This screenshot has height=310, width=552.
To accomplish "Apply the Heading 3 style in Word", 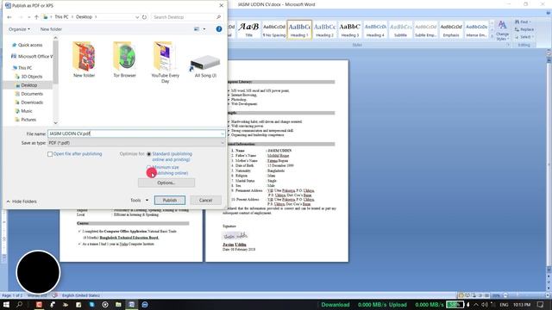I will pyautogui.click(x=350, y=29).
